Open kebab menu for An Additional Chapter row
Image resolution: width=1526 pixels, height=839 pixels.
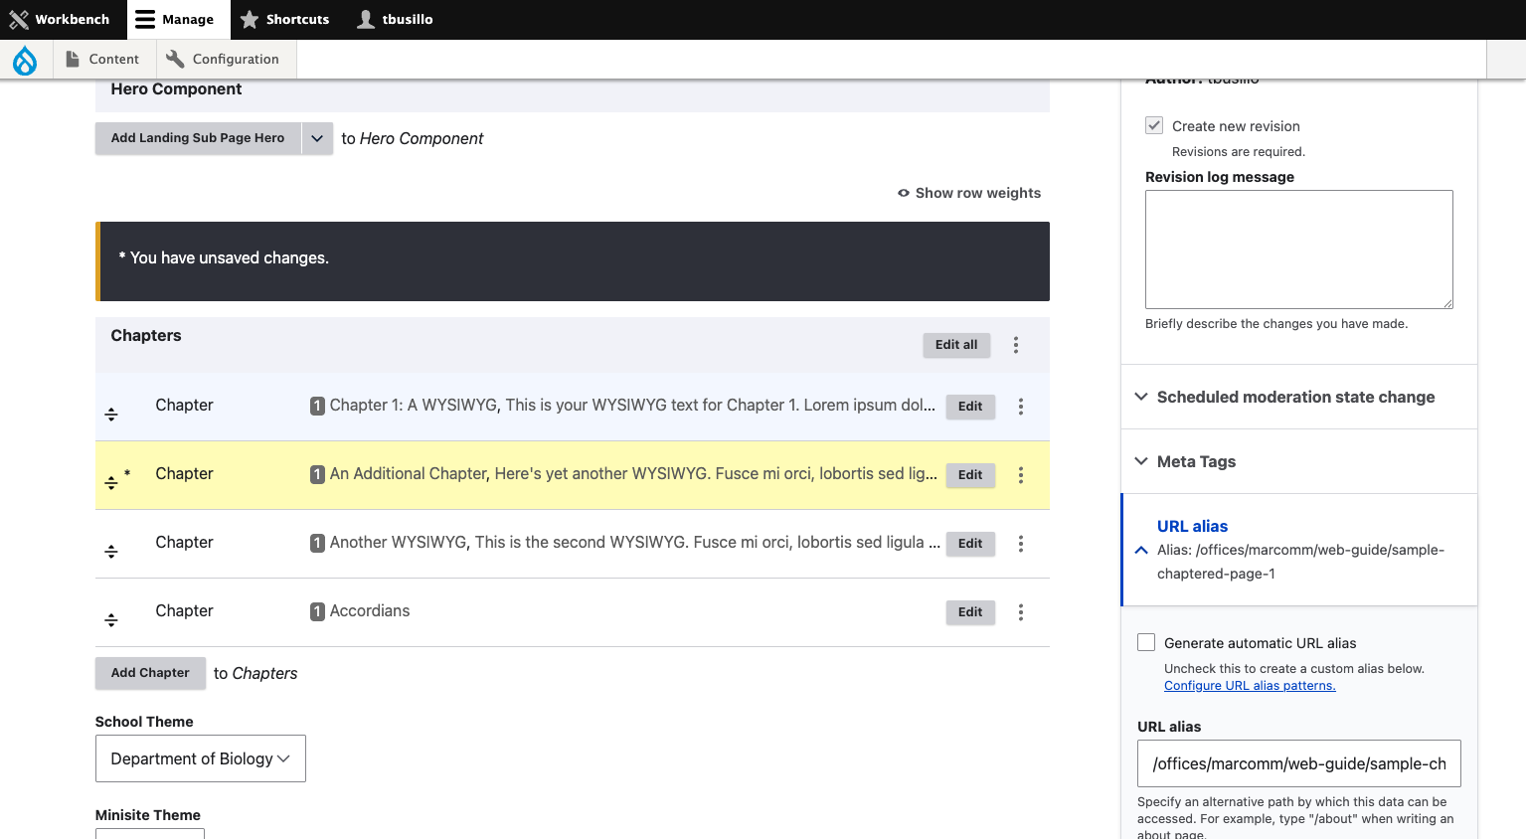tap(1021, 475)
